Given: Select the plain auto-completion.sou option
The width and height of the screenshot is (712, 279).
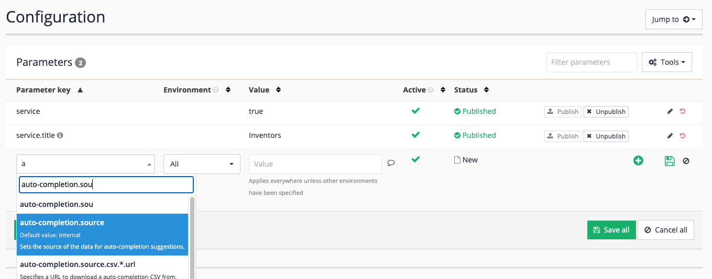Looking at the screenshot, I should coord(103,204).
